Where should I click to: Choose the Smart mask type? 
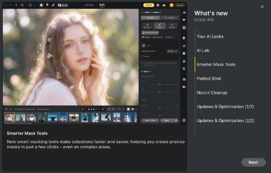click(x=160, y=26)
